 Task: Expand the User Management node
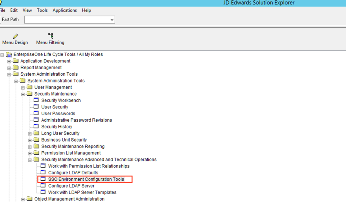23,87
